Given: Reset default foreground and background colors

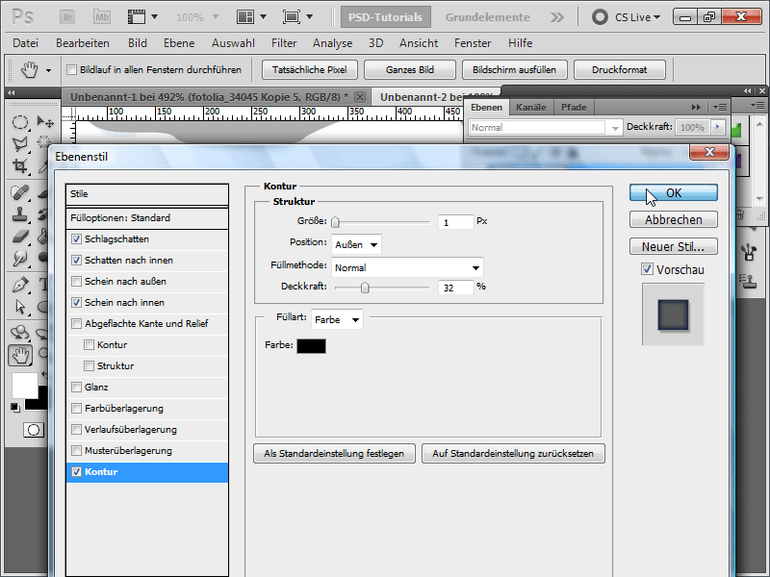Looking at the screenshot, I should click(x=15, y=407).
